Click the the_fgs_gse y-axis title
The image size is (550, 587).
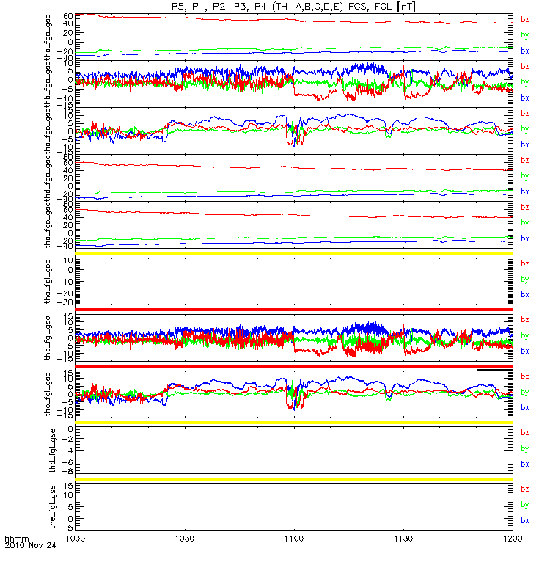click(x=48, y=225)
